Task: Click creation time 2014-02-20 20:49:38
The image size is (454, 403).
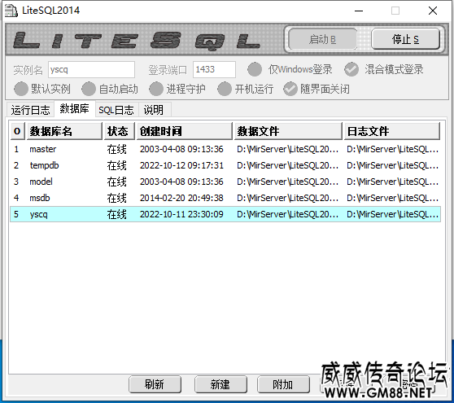Action: click(x=181, y=198)
